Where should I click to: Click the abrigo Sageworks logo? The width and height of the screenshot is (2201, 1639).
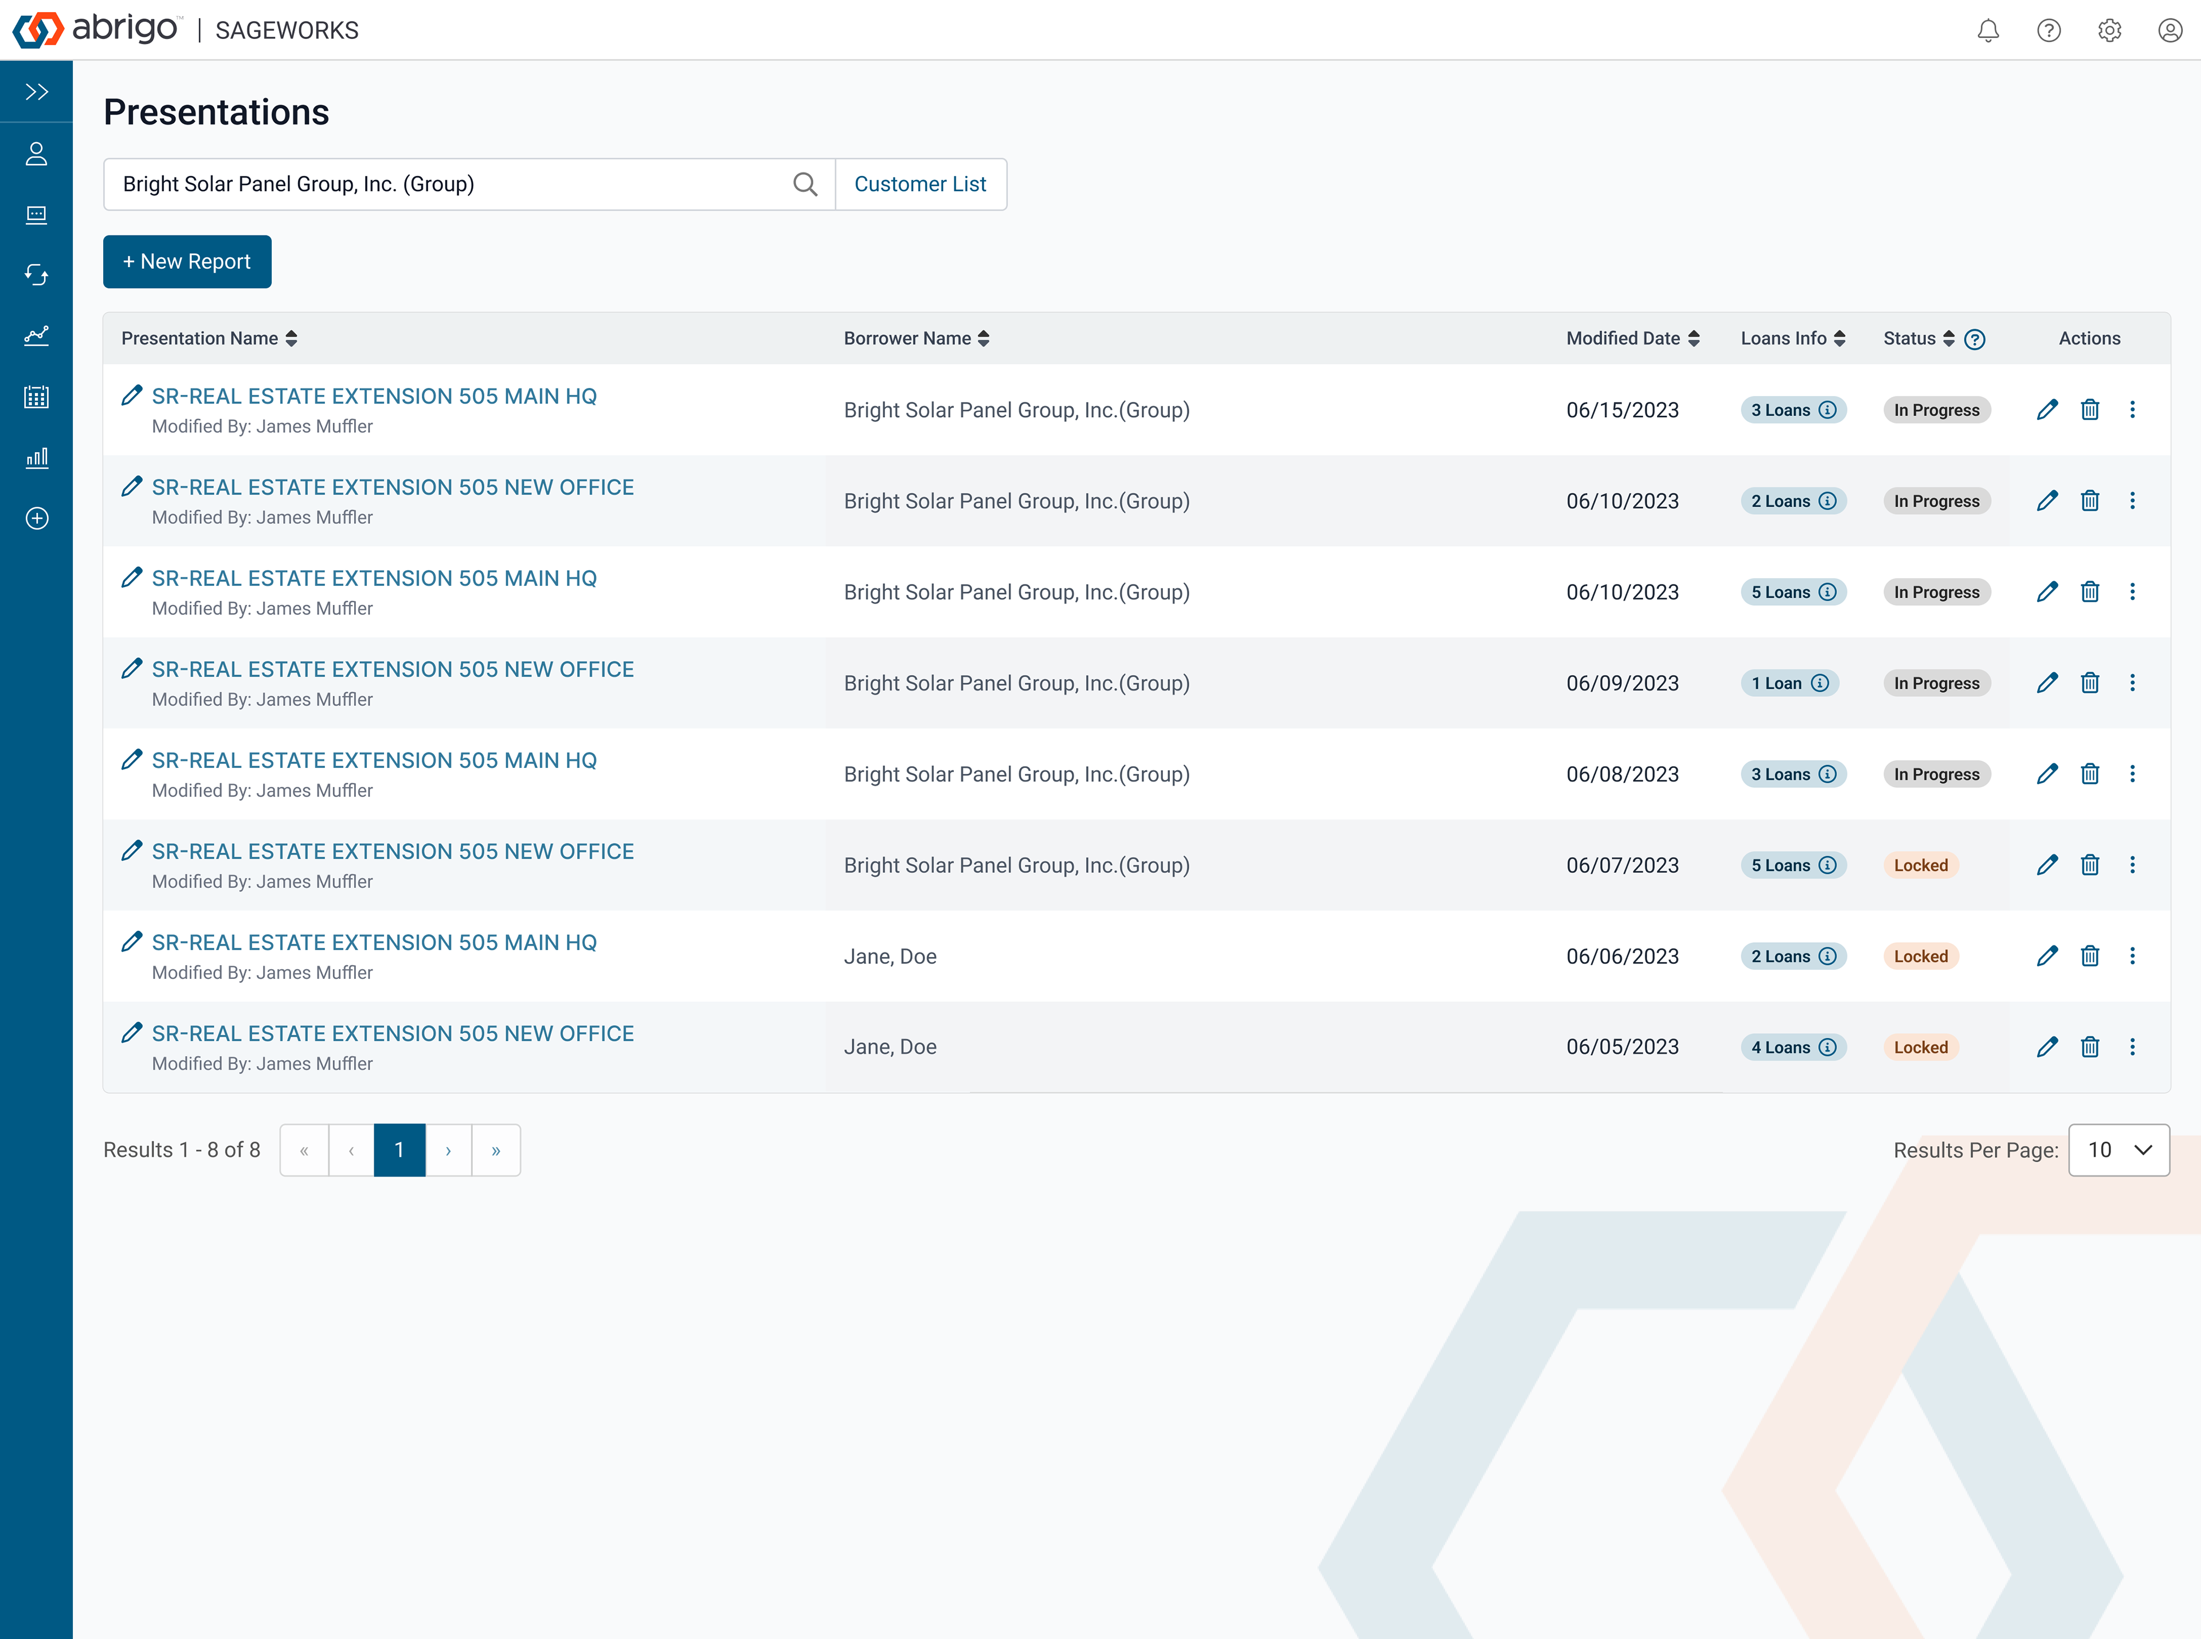tap(186, 30)
